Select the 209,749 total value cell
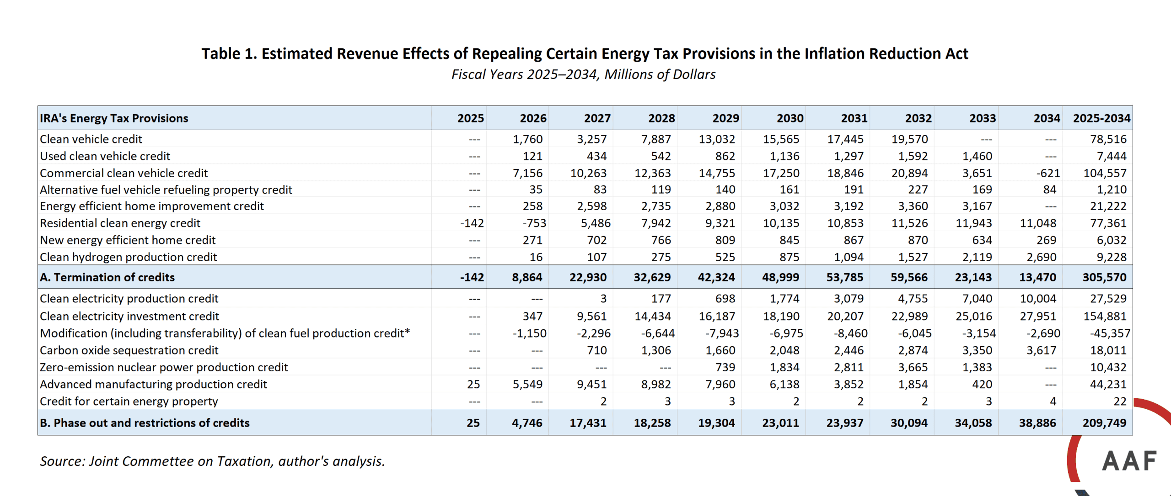Viewport: 1171px width, 496px height. [x=1104, y=423]
